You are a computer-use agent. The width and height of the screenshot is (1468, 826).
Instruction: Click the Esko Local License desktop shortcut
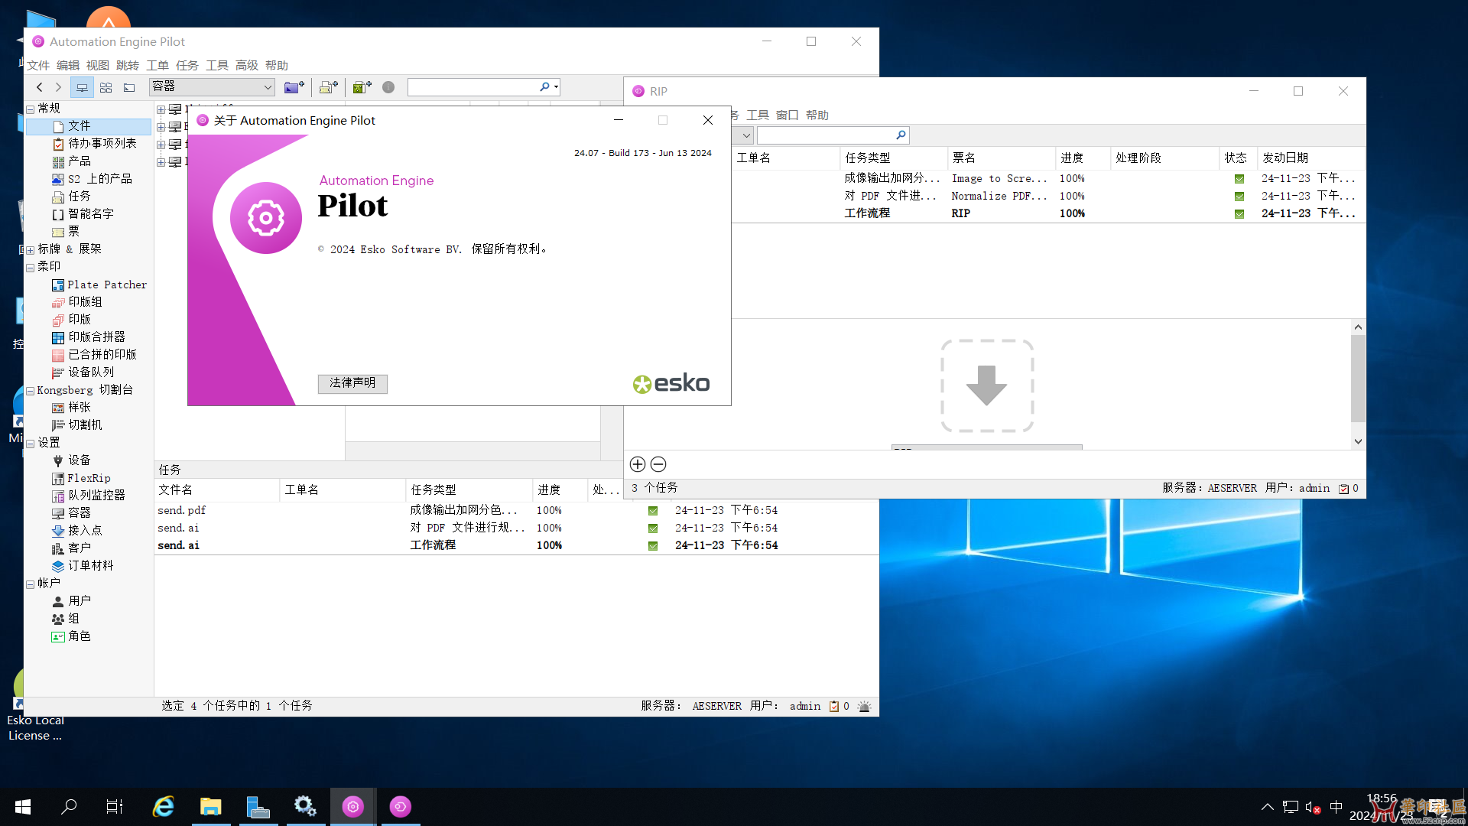point(34,704)
